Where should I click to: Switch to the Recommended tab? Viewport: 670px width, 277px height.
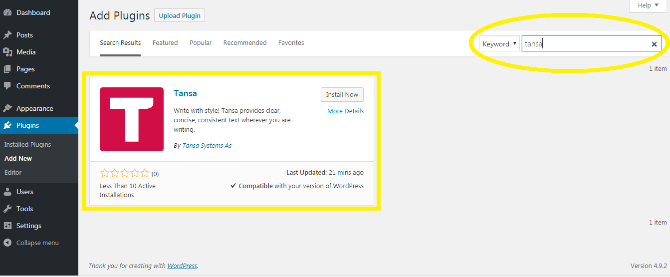[245, 43]
